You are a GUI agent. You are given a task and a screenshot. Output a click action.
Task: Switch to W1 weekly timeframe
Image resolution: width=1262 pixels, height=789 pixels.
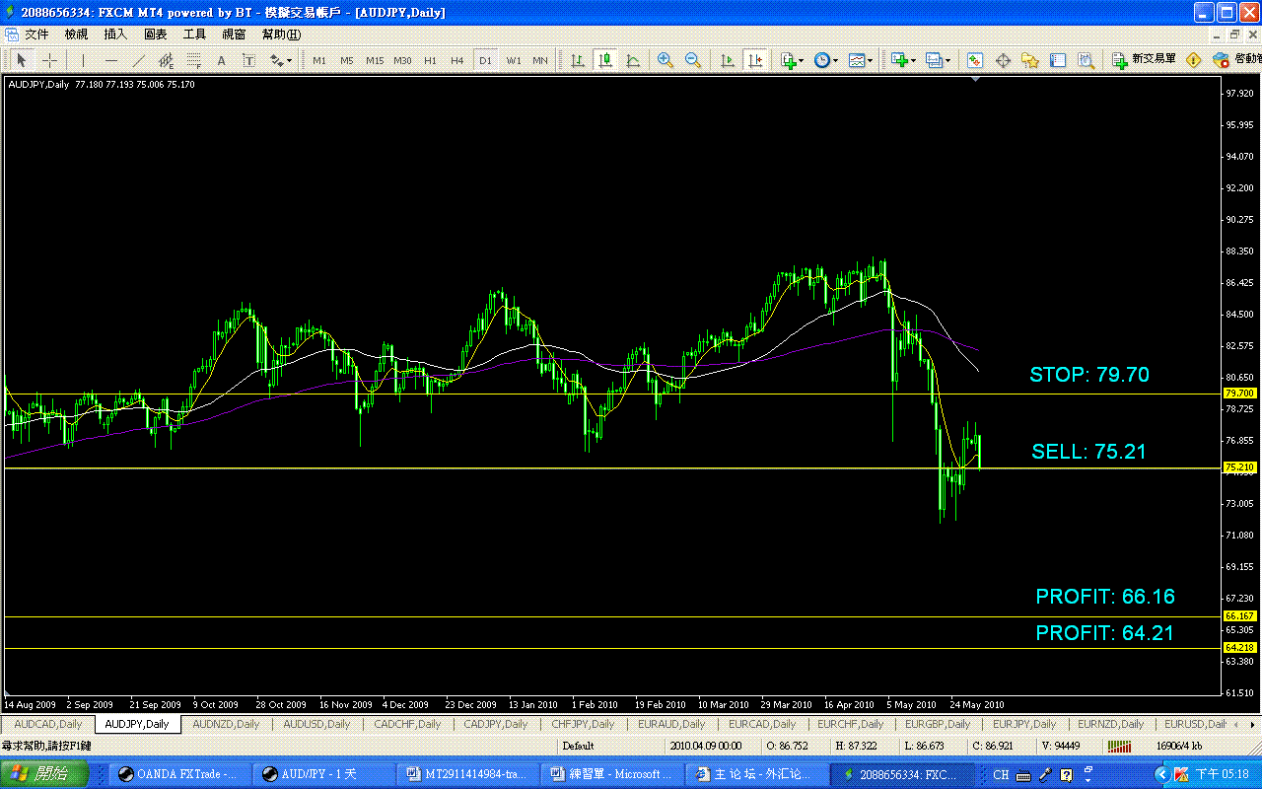click(x=514, y=60)
